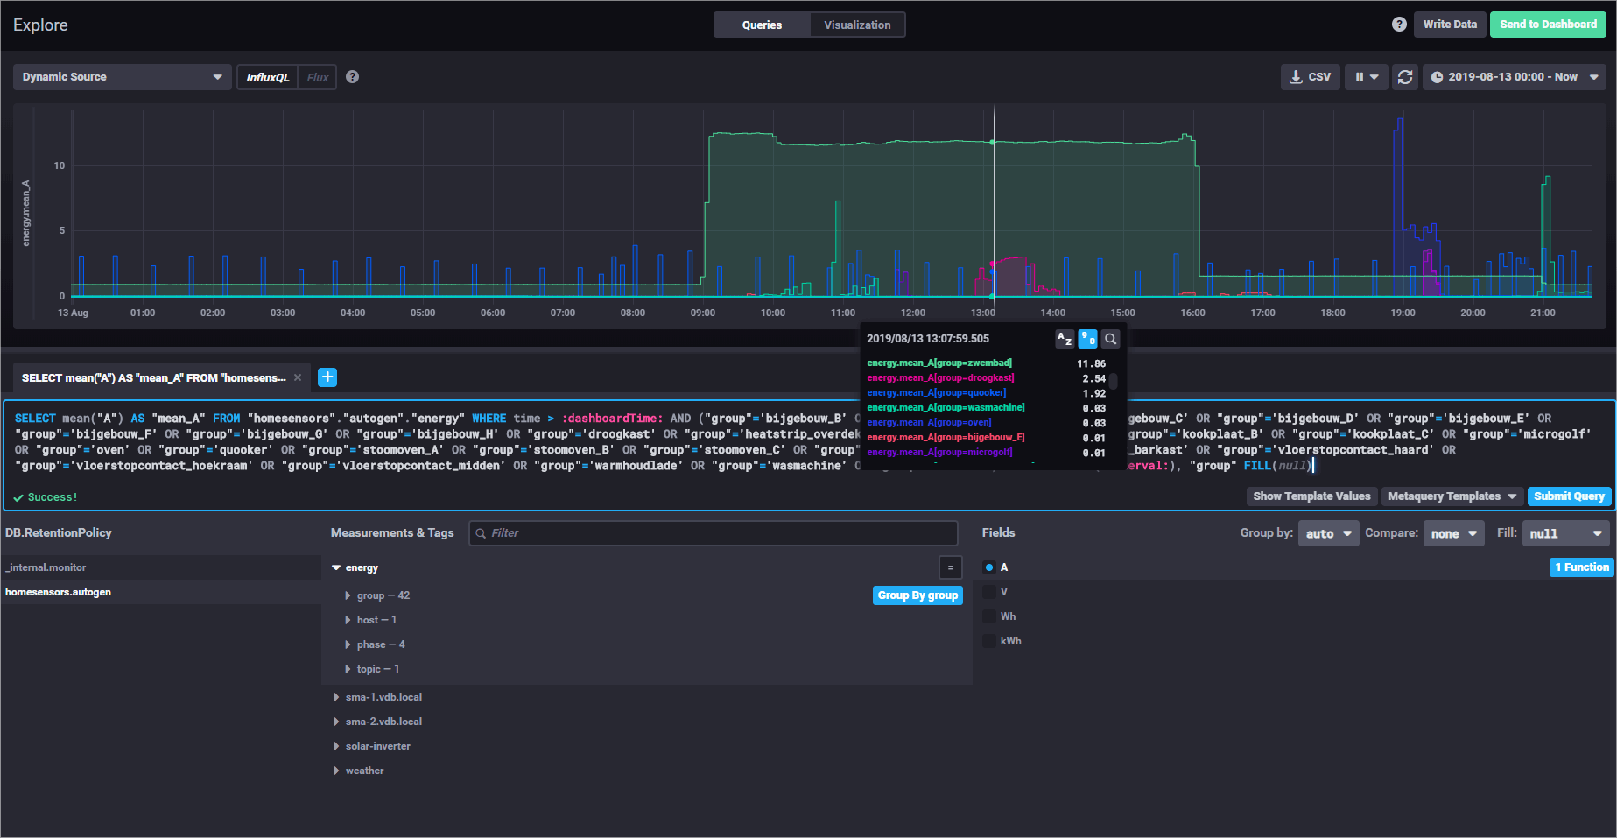Viewport: 1617px width, 838px height.
Task: Enable the kWh field checkbox
Action: click(989, 641)
